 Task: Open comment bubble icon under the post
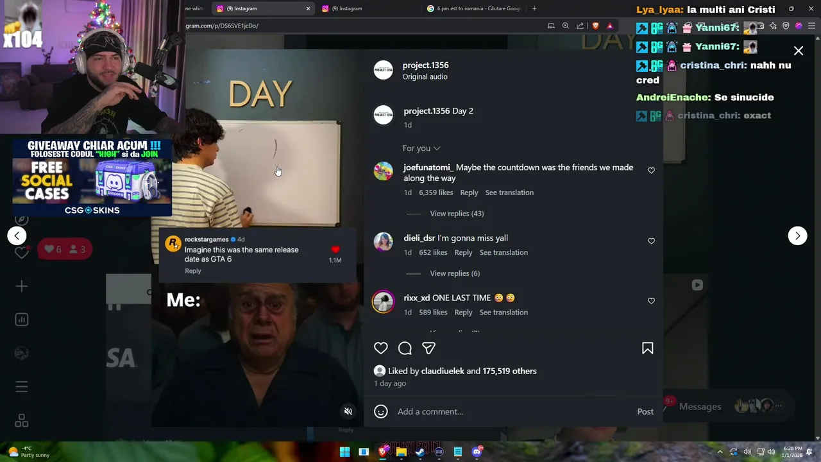click(x=405, y=348)
